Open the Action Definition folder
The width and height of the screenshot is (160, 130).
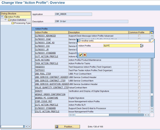click(x=17, y=20)
